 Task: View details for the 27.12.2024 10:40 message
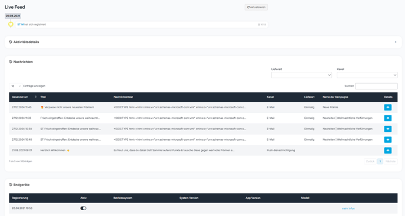pyautogui.click(x=387, y=139)
